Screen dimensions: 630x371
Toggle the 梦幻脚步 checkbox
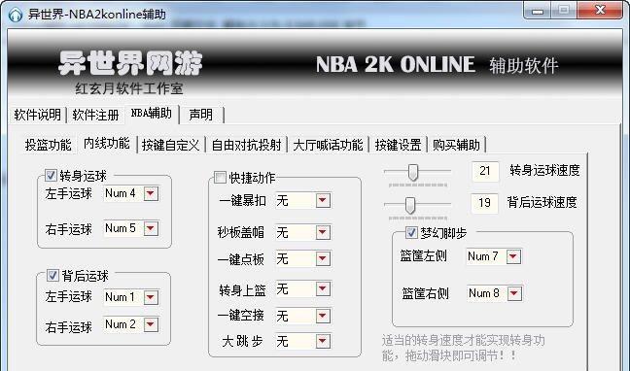pyautogui.click(x=411, y=232)
